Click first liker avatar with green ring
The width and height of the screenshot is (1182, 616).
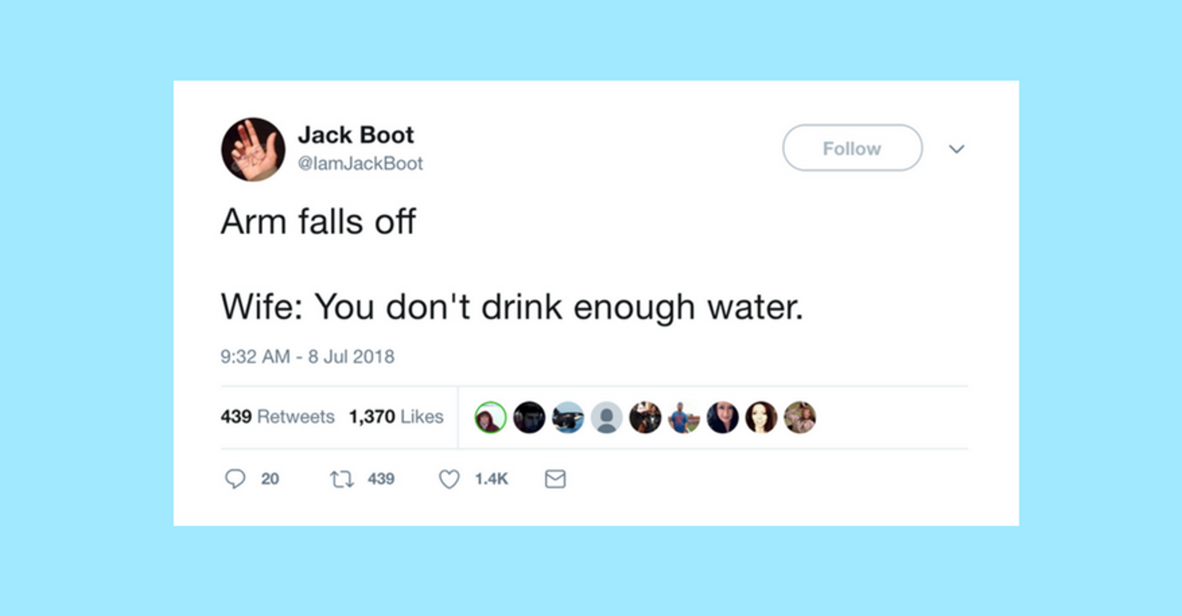click(490, 417)
